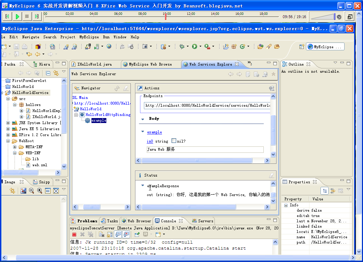Click the Web Services Explorer favorites star icon
Screen dimensions: 363x262
[273, 74]
